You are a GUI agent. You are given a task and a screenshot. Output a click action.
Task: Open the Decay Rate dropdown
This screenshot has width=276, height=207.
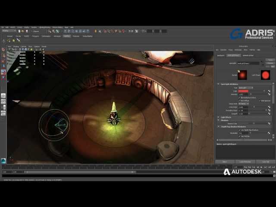pos(243,104)
